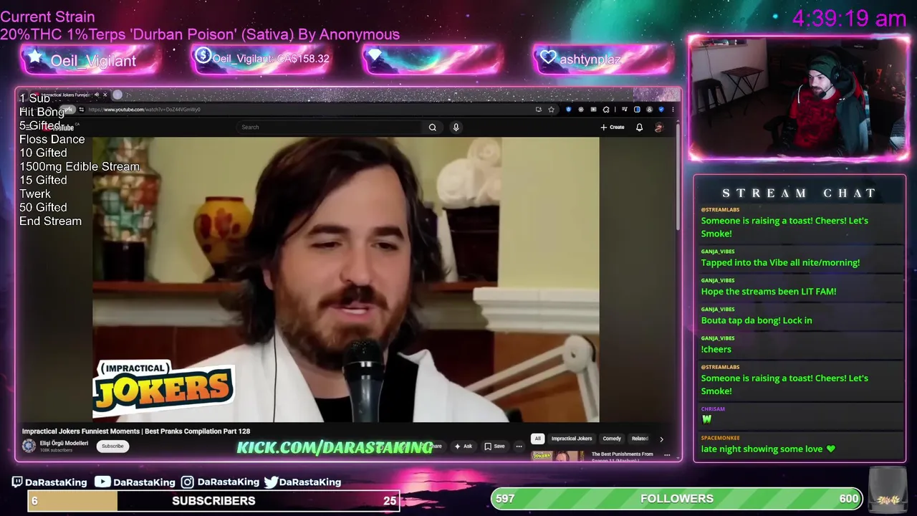Click the followers goal progress bar
The width and height of the screenshot is (917, 516).
pos(676,498)
